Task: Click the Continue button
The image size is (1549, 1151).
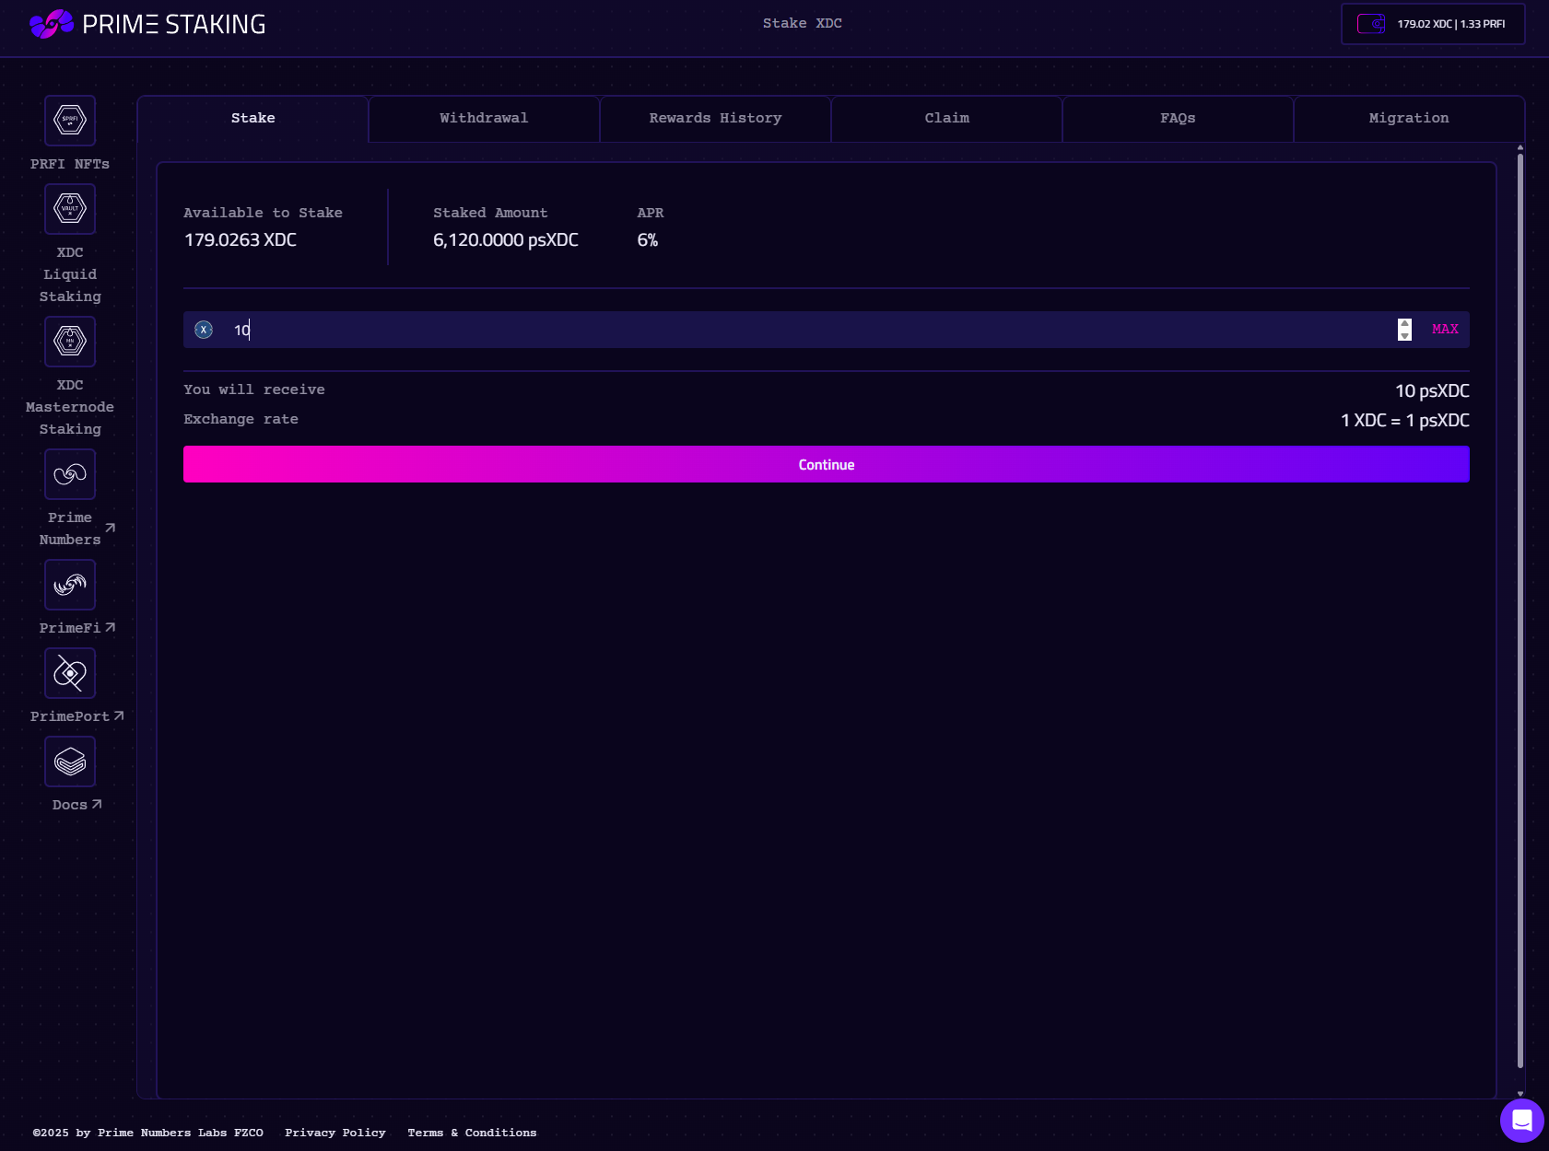Action: click(x=827, y=464)
